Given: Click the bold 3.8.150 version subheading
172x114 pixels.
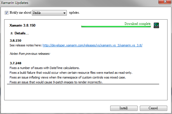Looking at the screenshot, I should tap(15, 41).
